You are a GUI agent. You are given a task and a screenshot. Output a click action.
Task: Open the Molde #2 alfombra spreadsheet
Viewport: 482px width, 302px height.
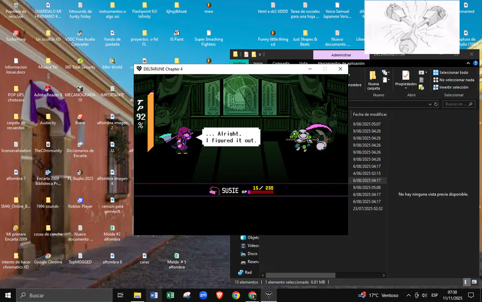coord(112,233)
